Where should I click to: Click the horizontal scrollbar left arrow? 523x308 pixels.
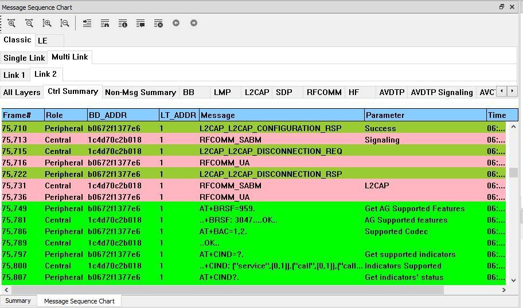(6, 290)
